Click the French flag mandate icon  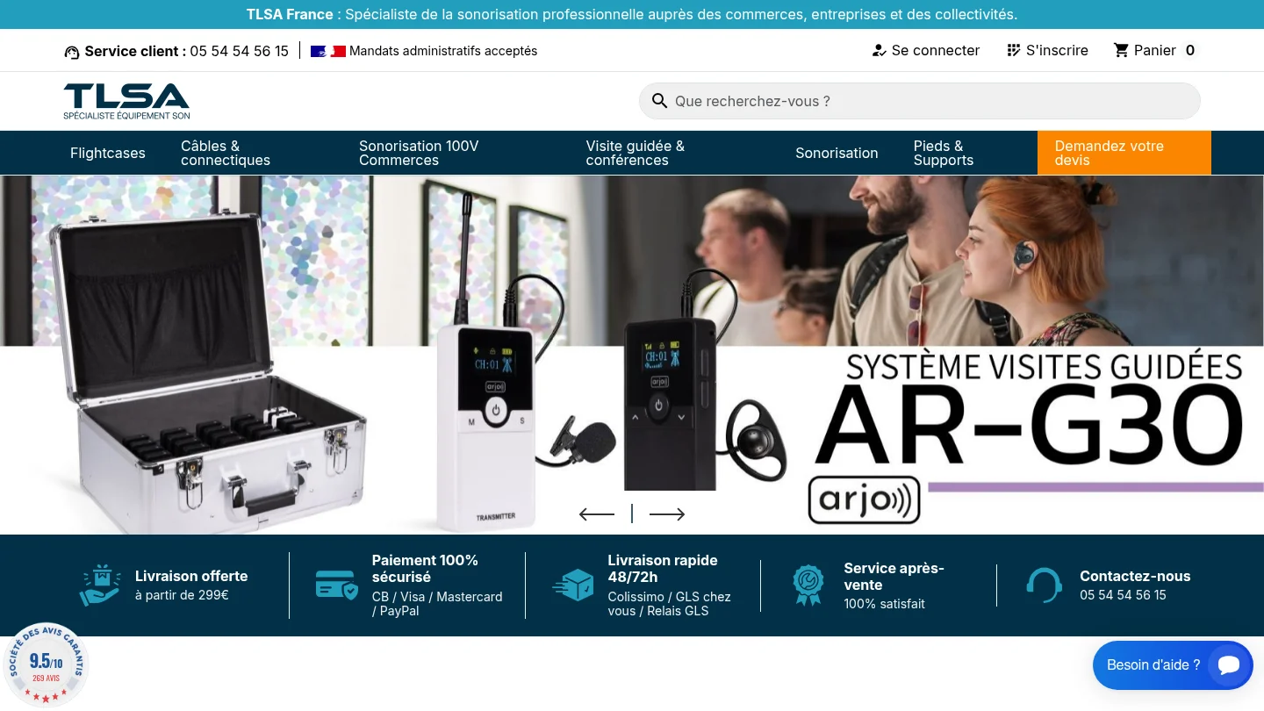point(328,51)
